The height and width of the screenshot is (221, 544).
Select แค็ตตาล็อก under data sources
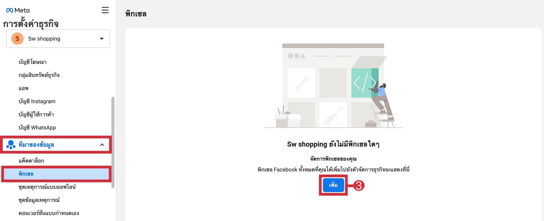click(31, 161)
